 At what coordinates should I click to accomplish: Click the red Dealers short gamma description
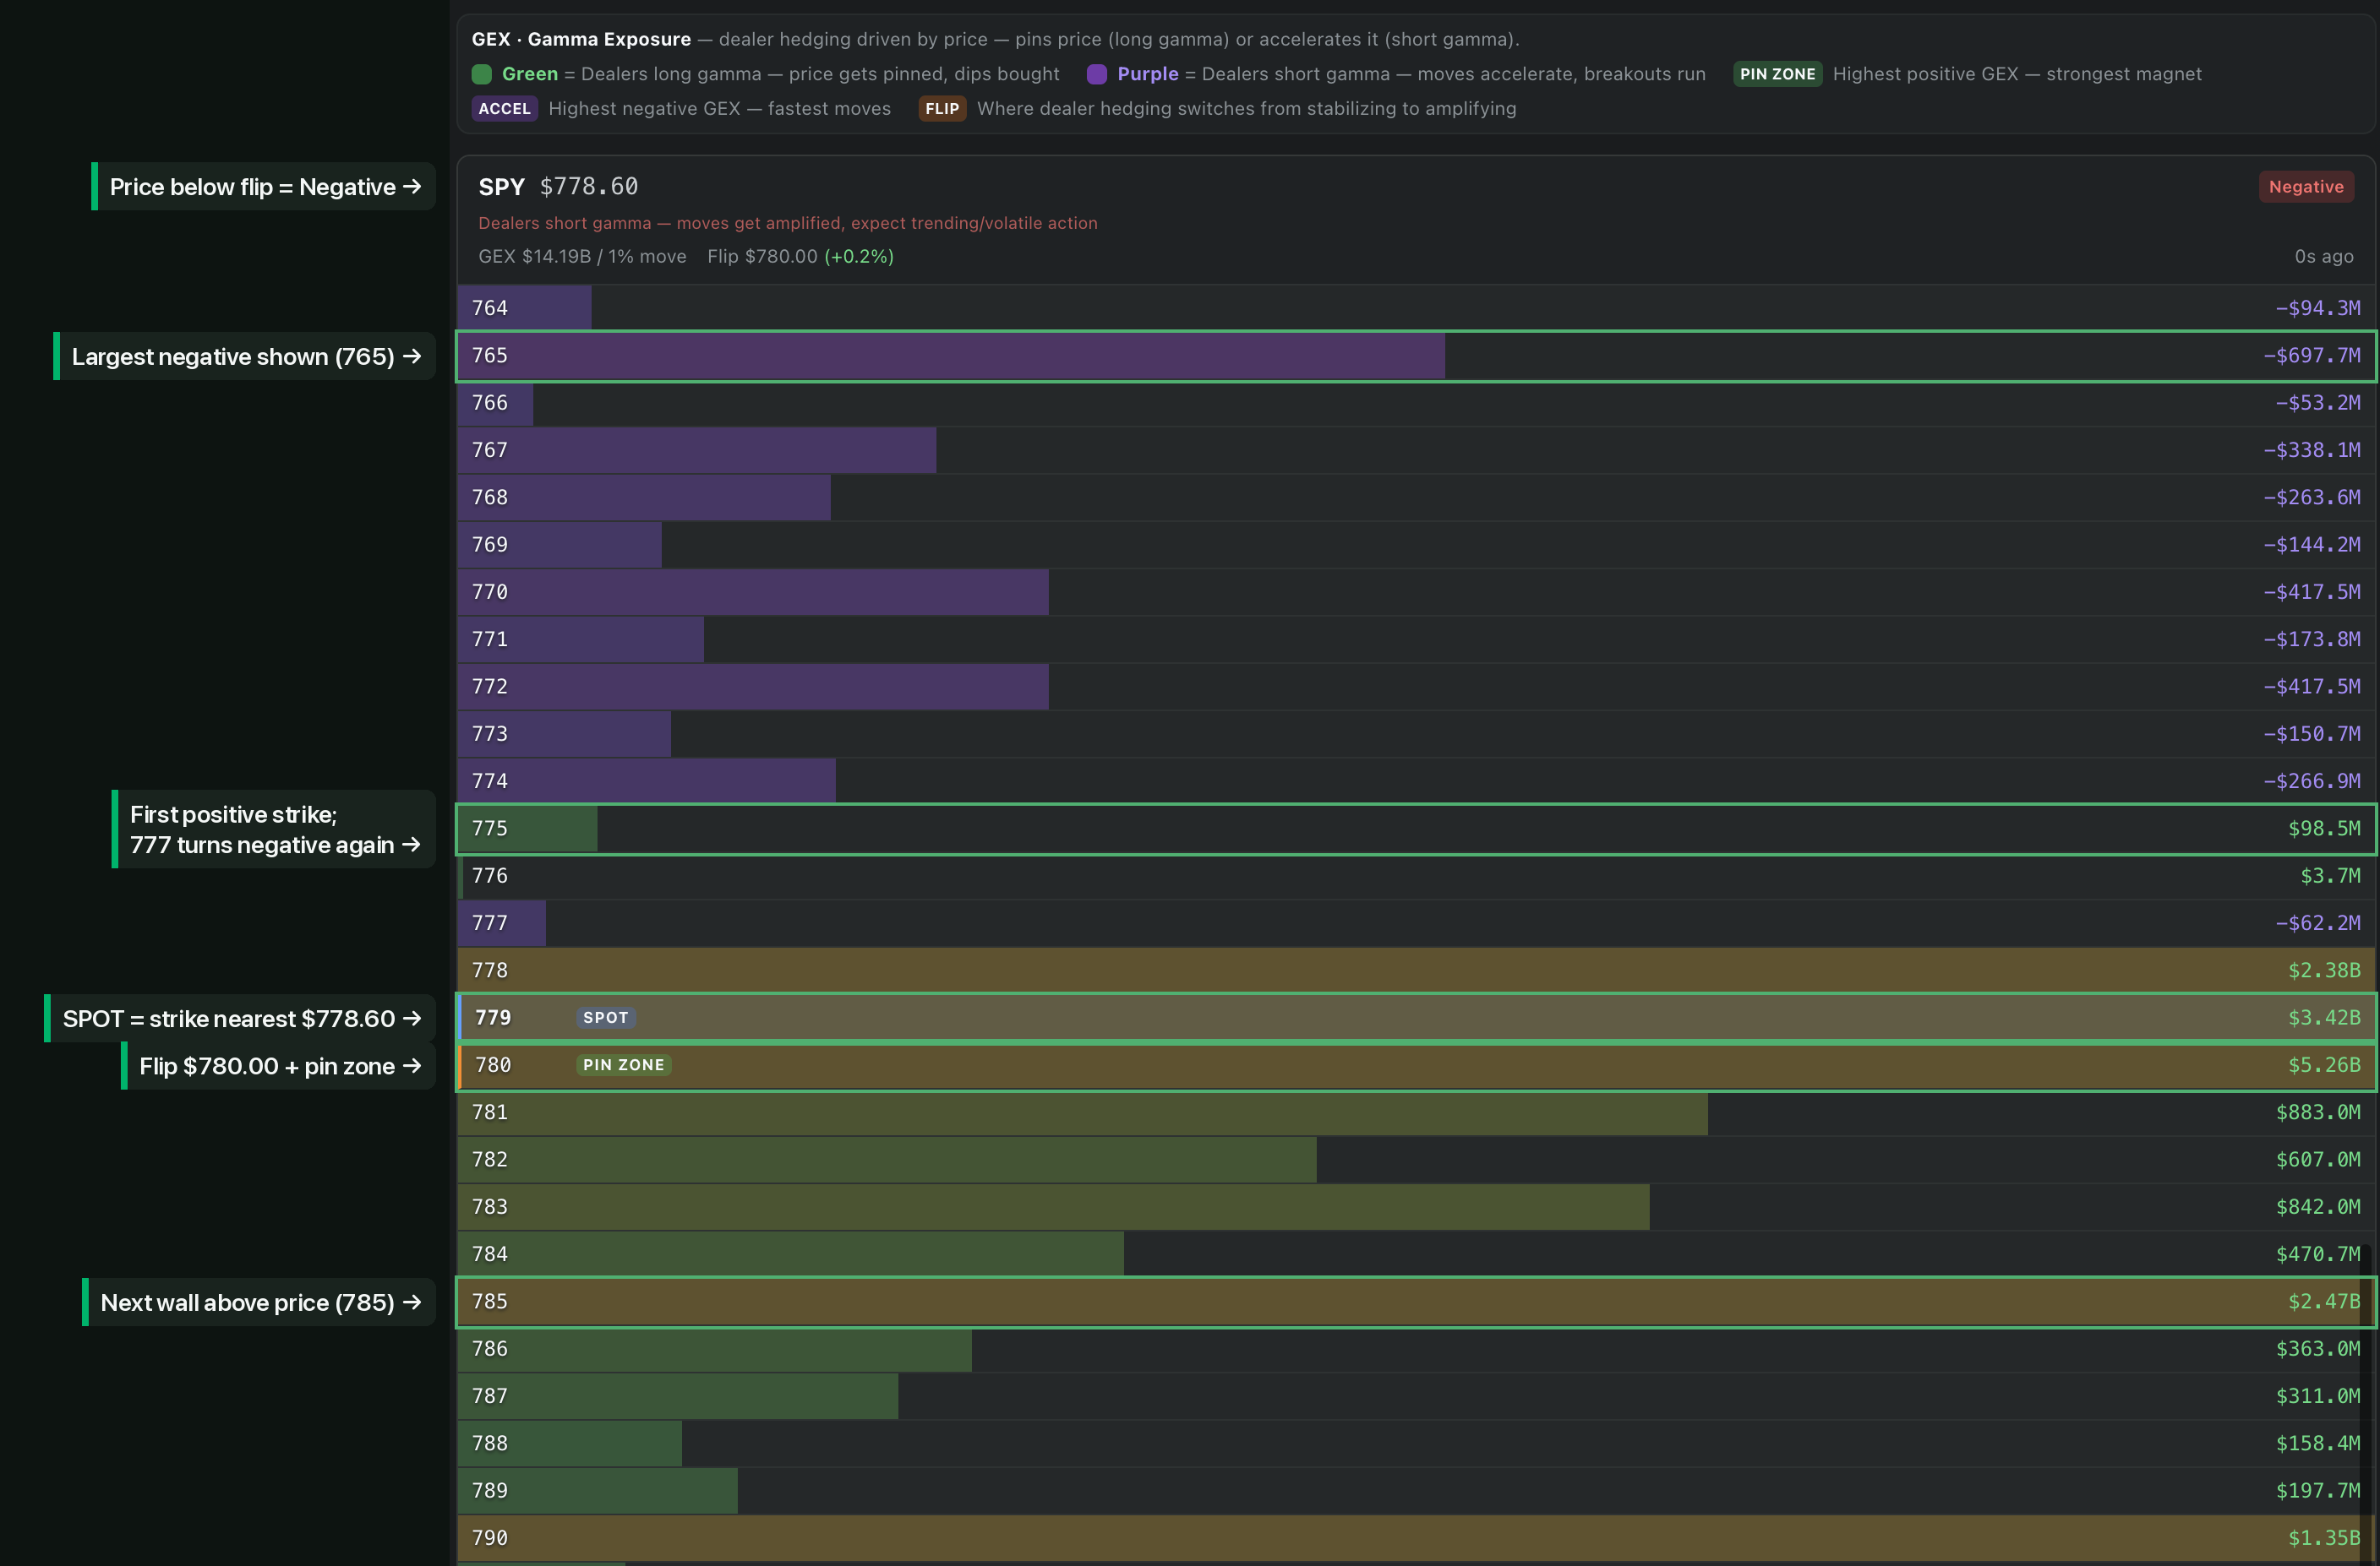(x=787, y=224)
